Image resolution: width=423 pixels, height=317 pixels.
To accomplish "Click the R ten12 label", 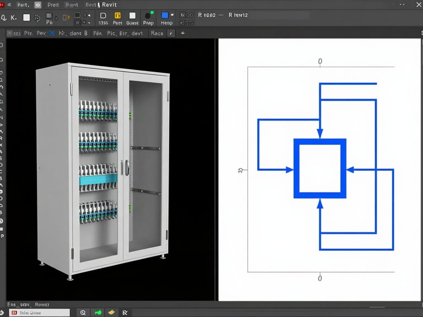I will (x=238, y=15).
